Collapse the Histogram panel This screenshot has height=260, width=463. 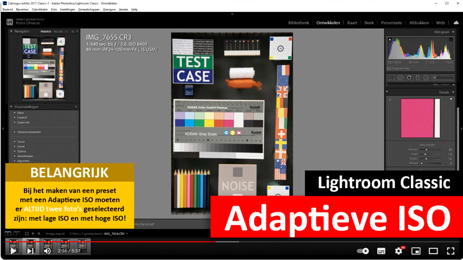coord(453,32)
